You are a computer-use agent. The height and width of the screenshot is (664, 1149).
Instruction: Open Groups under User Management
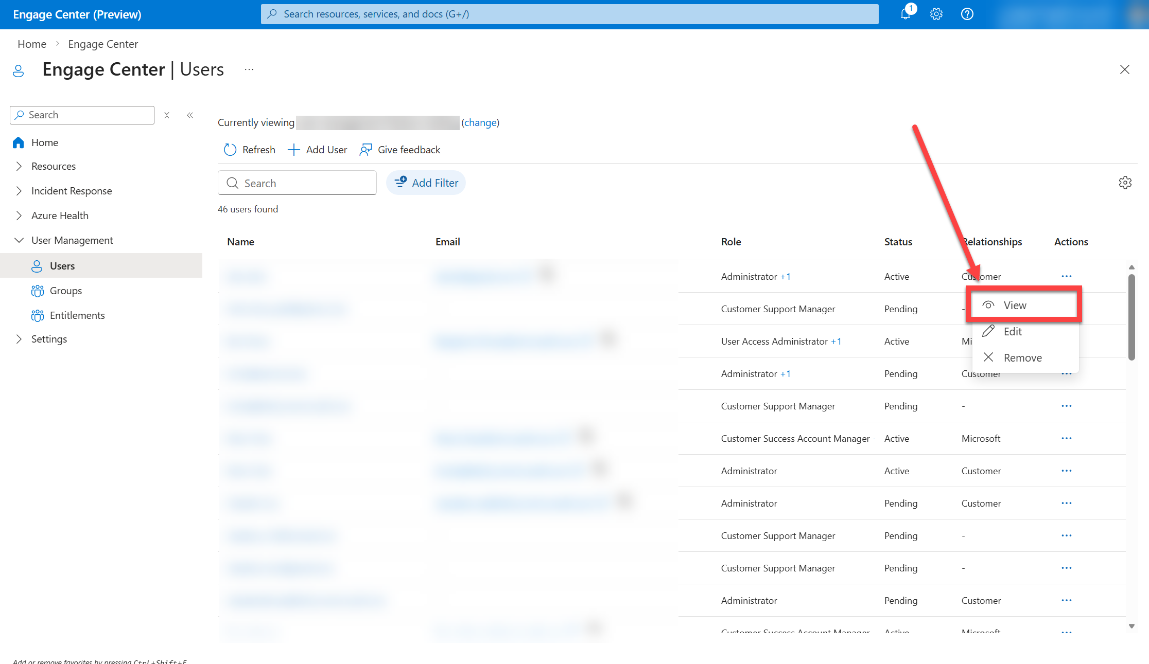[x=66, y=291]
